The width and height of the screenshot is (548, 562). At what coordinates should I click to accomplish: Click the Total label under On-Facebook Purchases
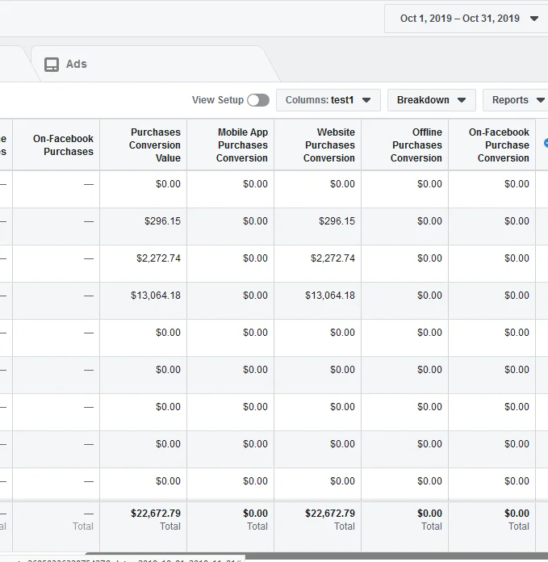83,526
